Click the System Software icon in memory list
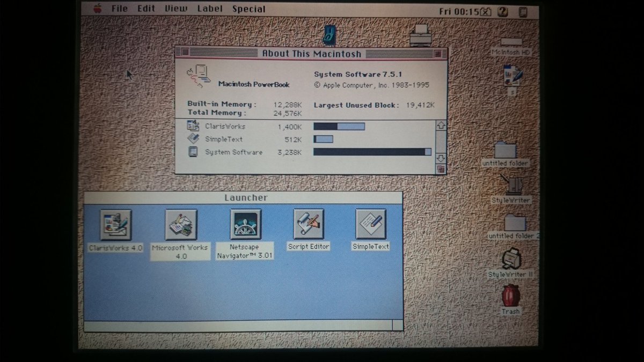 click(x=193, y=152)
